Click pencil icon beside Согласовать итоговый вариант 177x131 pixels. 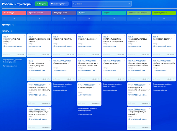[137, 41]
